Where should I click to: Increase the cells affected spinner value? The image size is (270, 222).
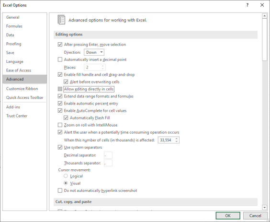pyautogui.click(x=177, y=139)
